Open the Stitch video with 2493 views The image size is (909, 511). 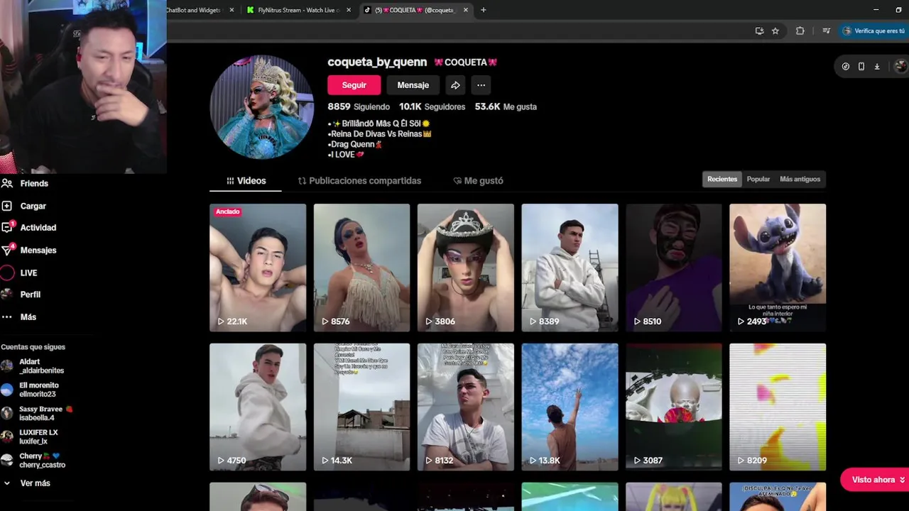click(x=778, y=268)
